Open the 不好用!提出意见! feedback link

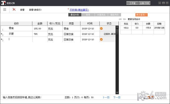pos(79,10)
